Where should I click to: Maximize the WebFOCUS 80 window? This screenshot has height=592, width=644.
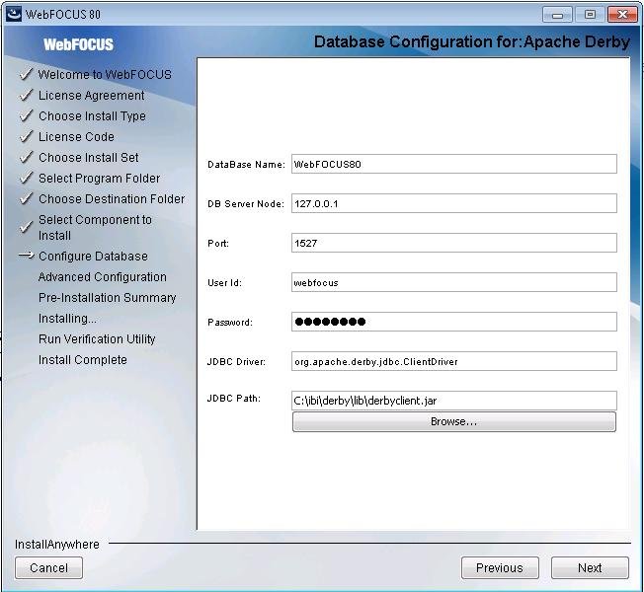[590, 15]
